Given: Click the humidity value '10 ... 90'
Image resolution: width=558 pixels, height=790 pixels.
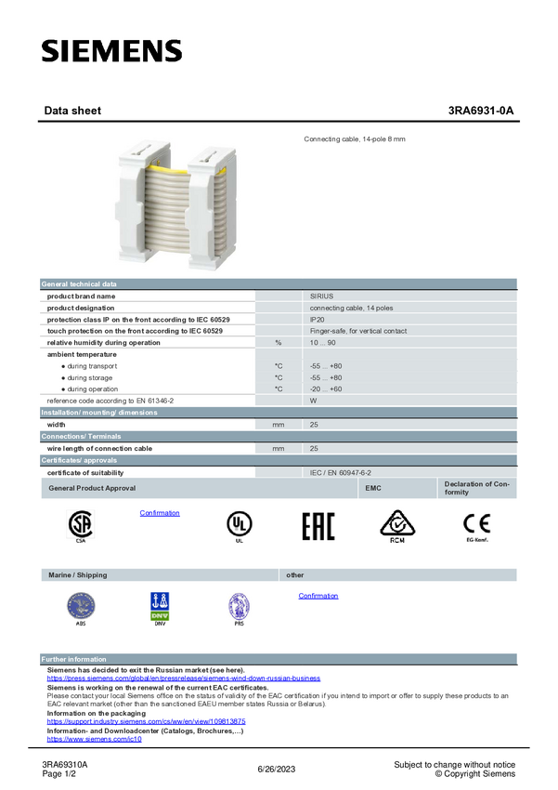Looking at the screenshot, I should [x=322, y=343].
